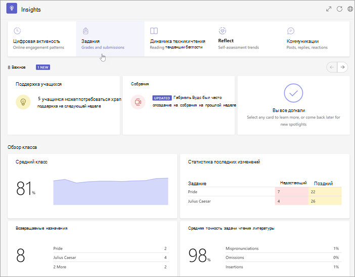The width and height of the screenshot is (355, 277).
Task: Click the 81% average grade area chart
Action: pyautogui.click(x=111, y=191)
